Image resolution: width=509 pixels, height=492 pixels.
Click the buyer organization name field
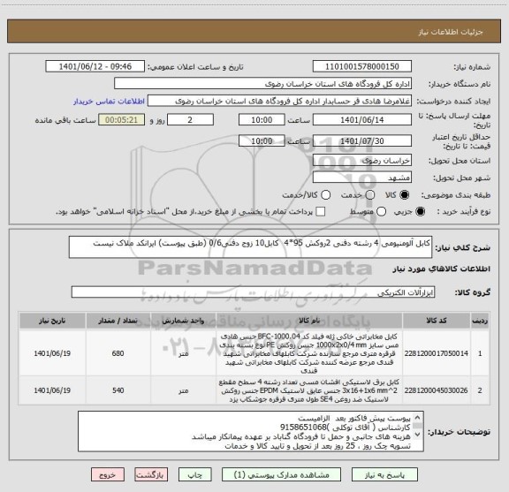(x=263, y=84)
